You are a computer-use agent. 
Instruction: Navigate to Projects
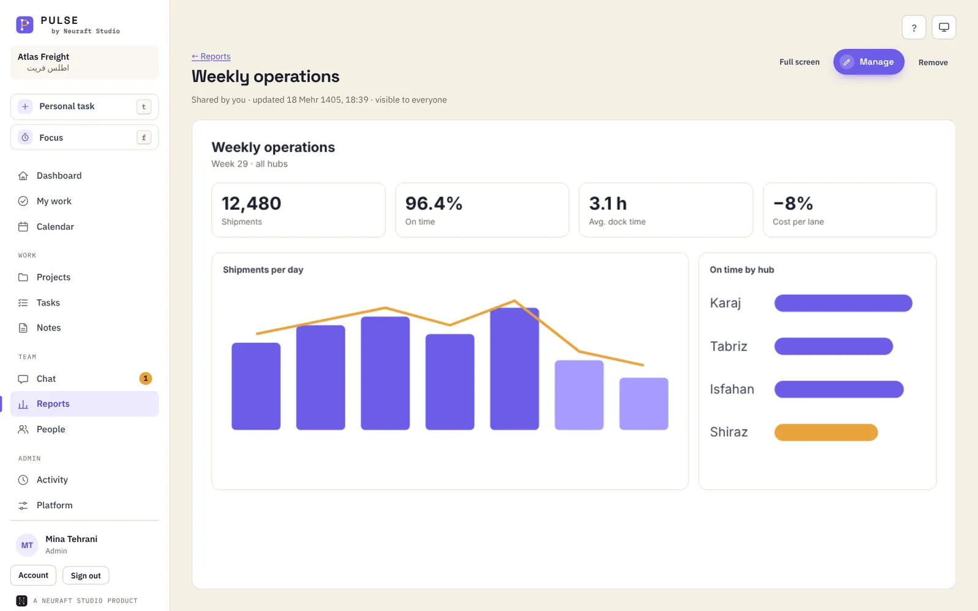84,277
